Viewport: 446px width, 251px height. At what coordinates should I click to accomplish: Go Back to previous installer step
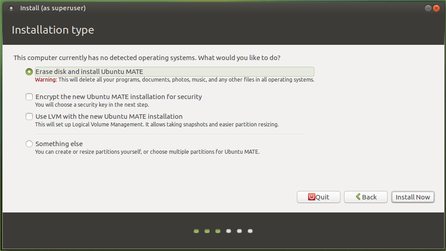pyautogui.click(x=366, y=197)
